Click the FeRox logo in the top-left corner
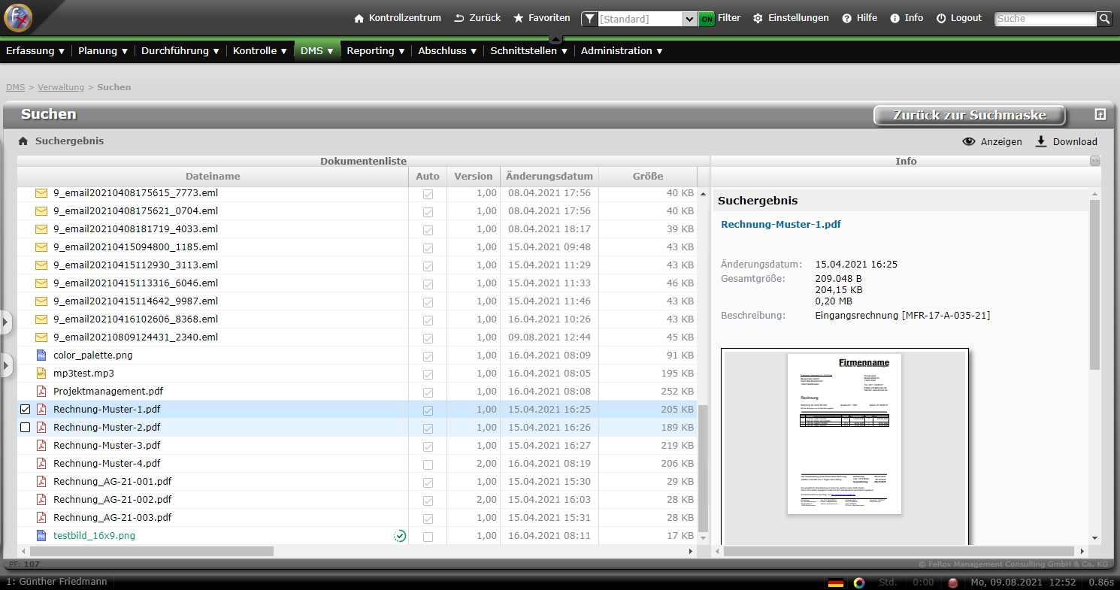This screenshot has width=1120, height=590. point(17,18)
